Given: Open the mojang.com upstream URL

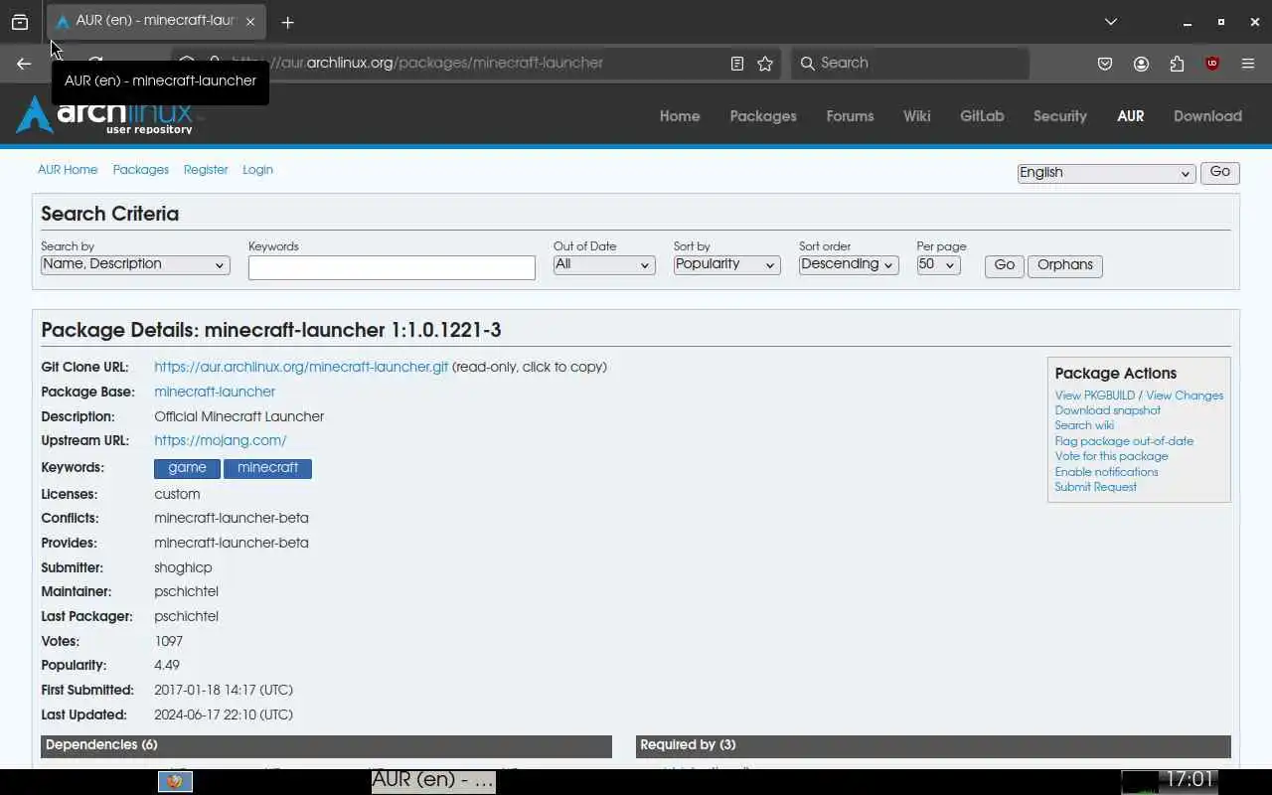Looking at the screenshot, I should click(221, 440).
